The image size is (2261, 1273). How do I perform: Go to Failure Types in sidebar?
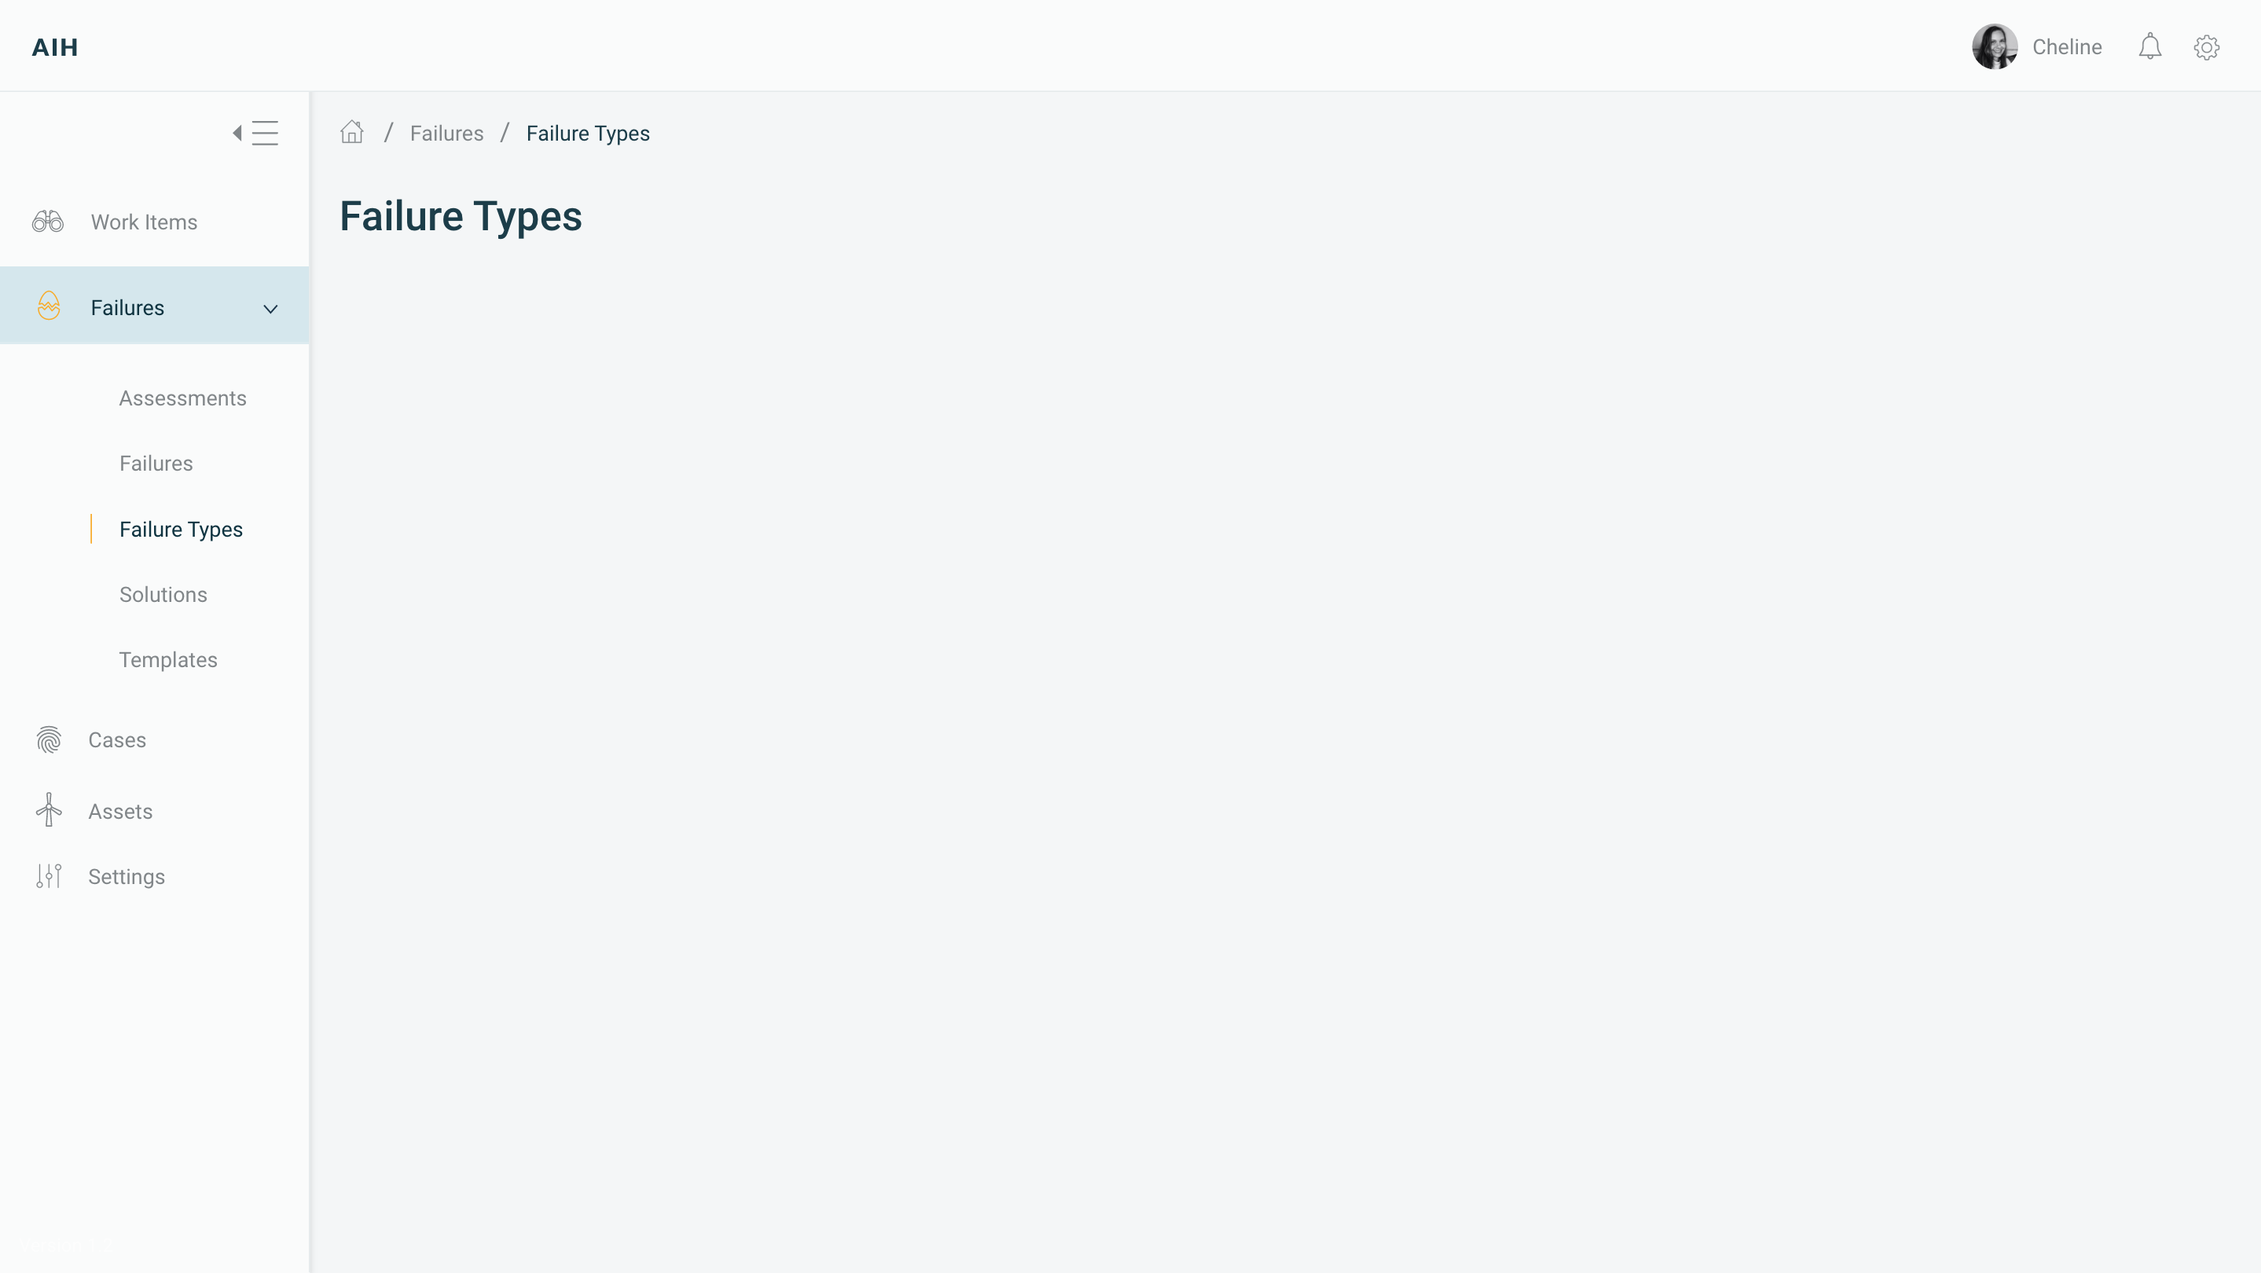tap(181, 529)
